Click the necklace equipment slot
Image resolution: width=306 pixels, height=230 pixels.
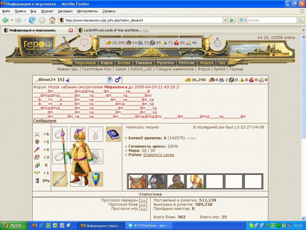click(96, 134)
